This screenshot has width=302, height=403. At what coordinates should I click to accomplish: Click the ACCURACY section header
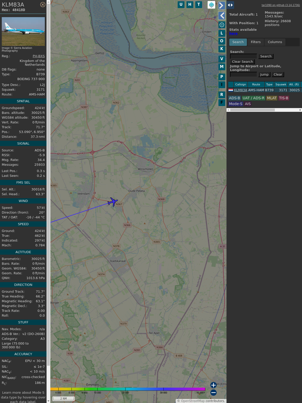coord(23,354)
